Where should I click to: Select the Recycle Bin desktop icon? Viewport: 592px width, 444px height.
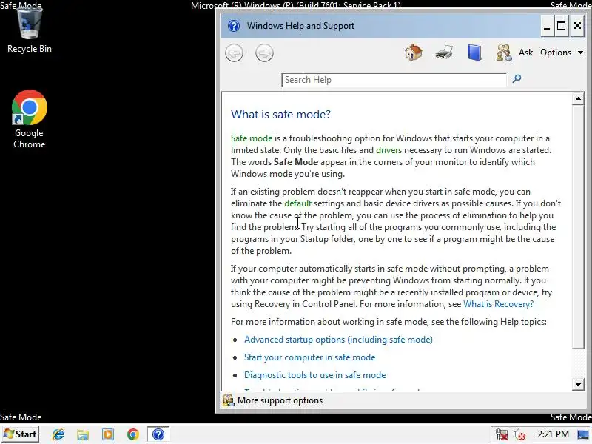click(x=30, y=31)
